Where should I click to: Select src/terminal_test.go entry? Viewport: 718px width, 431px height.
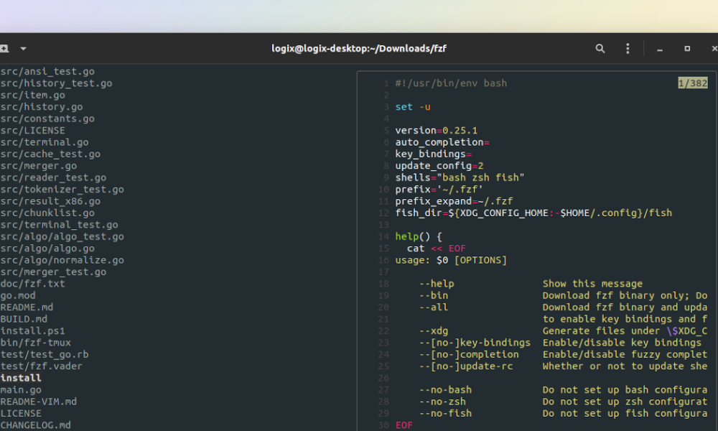click(x=60, y=225)
